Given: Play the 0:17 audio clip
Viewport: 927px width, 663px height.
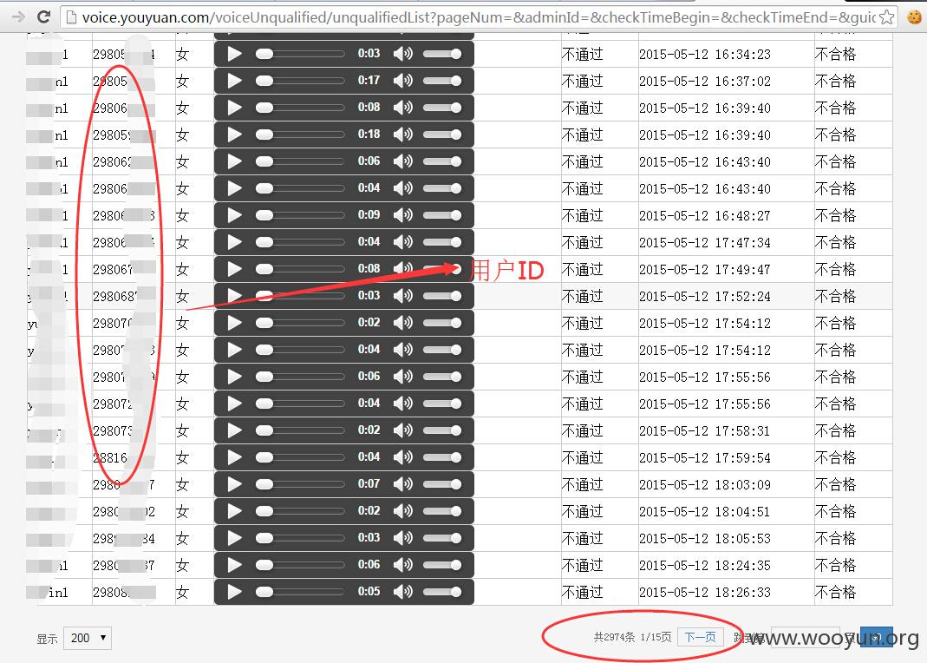Looking at the screenshot, I should click(234, 81).
